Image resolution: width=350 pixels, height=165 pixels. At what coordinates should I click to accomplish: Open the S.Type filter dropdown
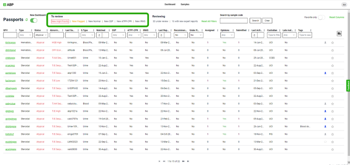tap(88, 35)
